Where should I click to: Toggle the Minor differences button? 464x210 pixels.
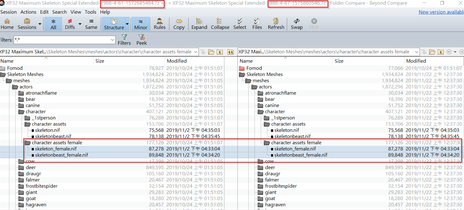pos(140,24)
